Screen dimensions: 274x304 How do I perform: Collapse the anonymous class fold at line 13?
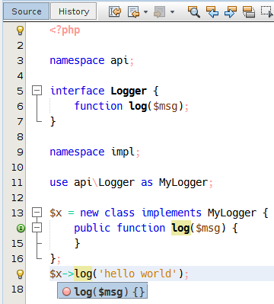(x=37, y=213)
